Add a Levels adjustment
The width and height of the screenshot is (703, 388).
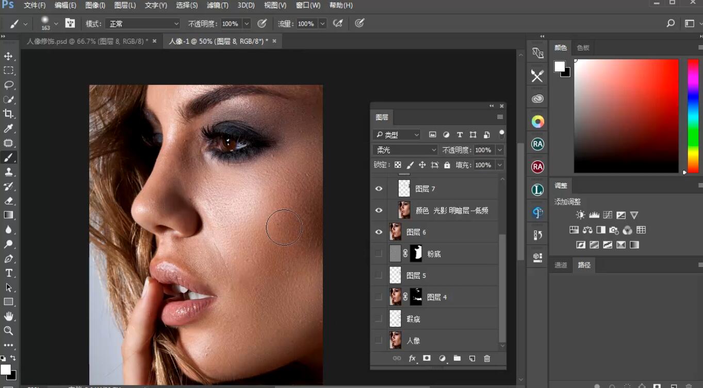594,215
